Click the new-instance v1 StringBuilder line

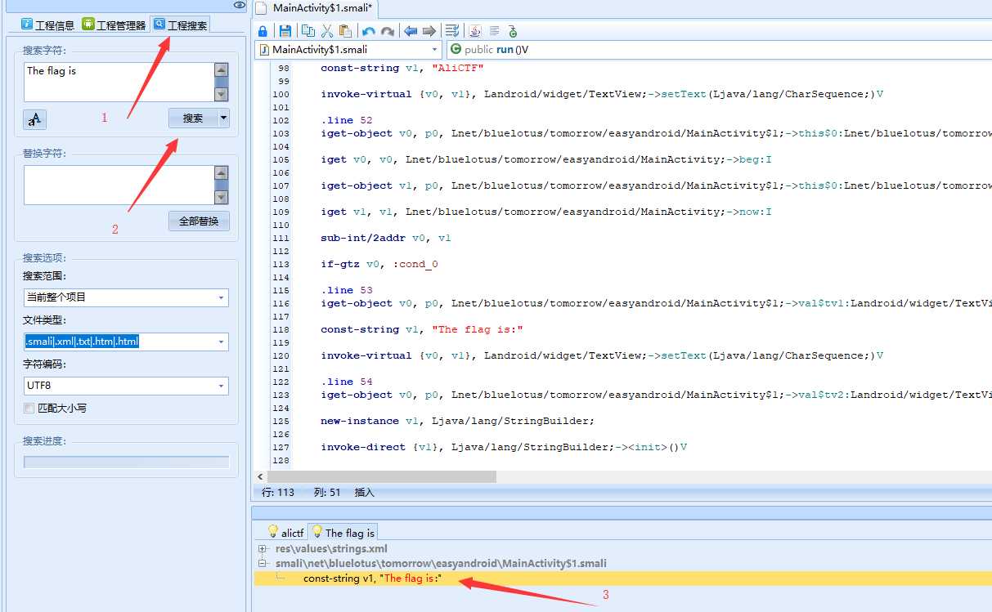[457, 421]
